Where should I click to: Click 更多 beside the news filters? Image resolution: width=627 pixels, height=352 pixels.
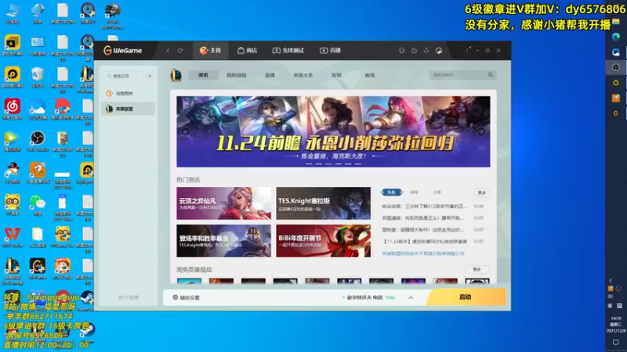click(482, 192)
